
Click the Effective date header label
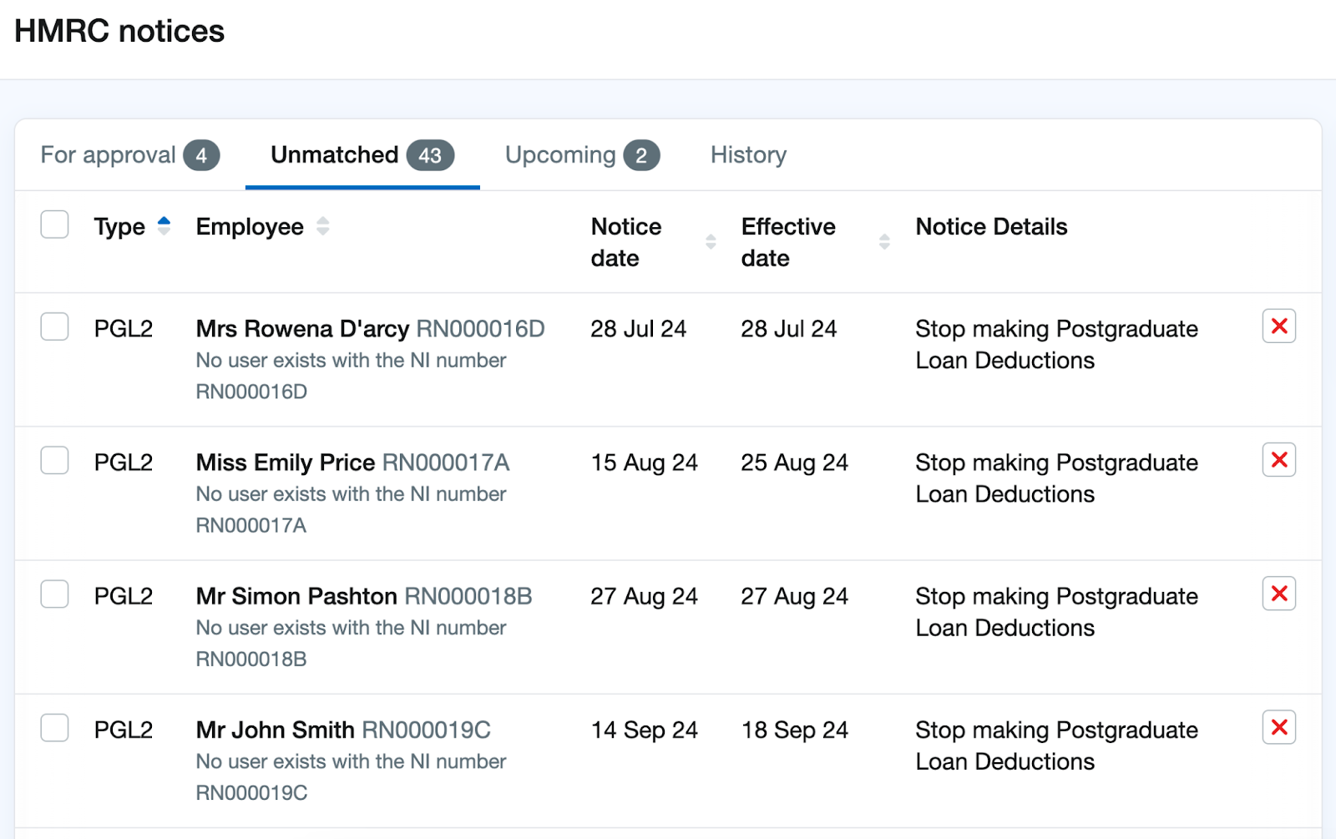coord(788,242)
